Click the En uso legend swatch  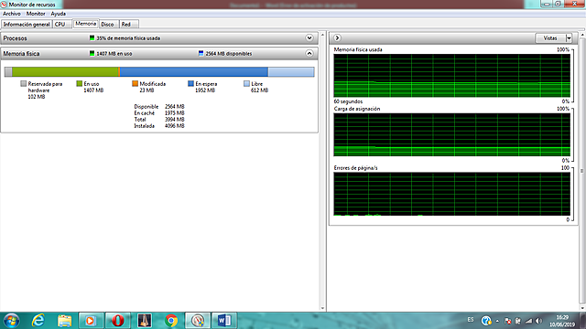click(x=80, y=84)
